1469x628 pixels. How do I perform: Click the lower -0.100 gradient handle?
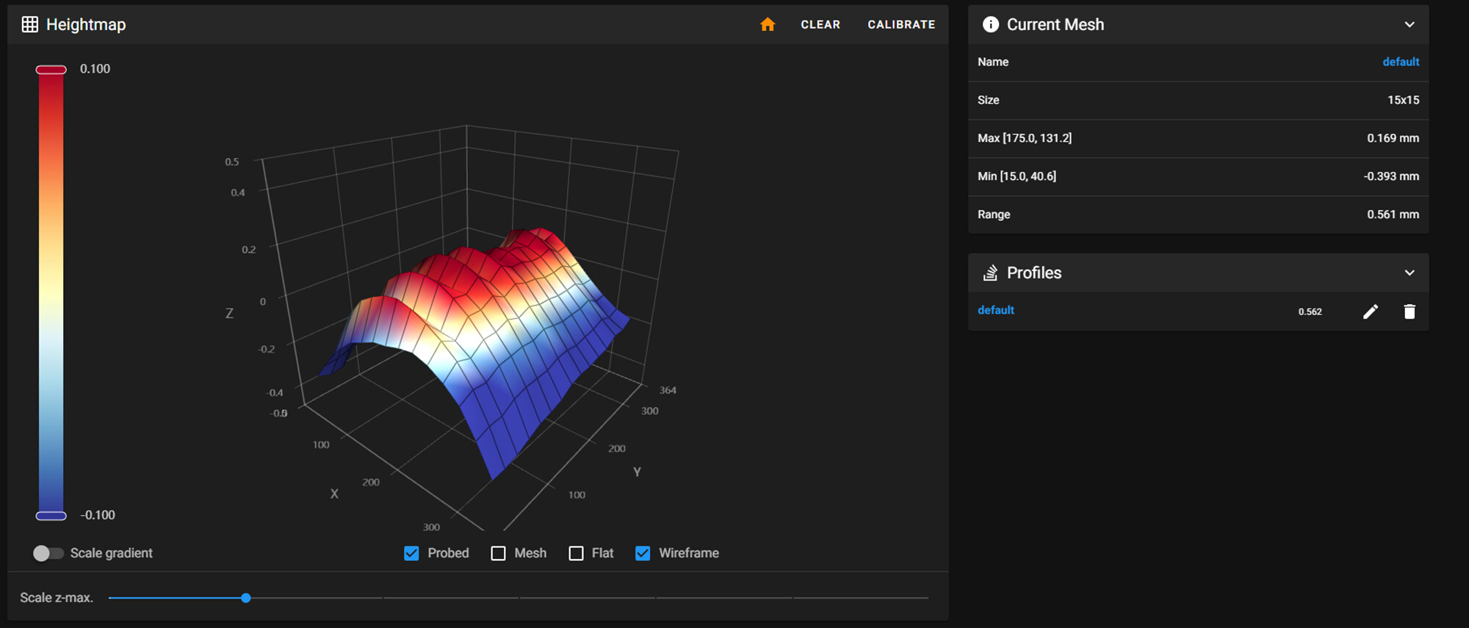pyautogui.click(x=51, y=516)
